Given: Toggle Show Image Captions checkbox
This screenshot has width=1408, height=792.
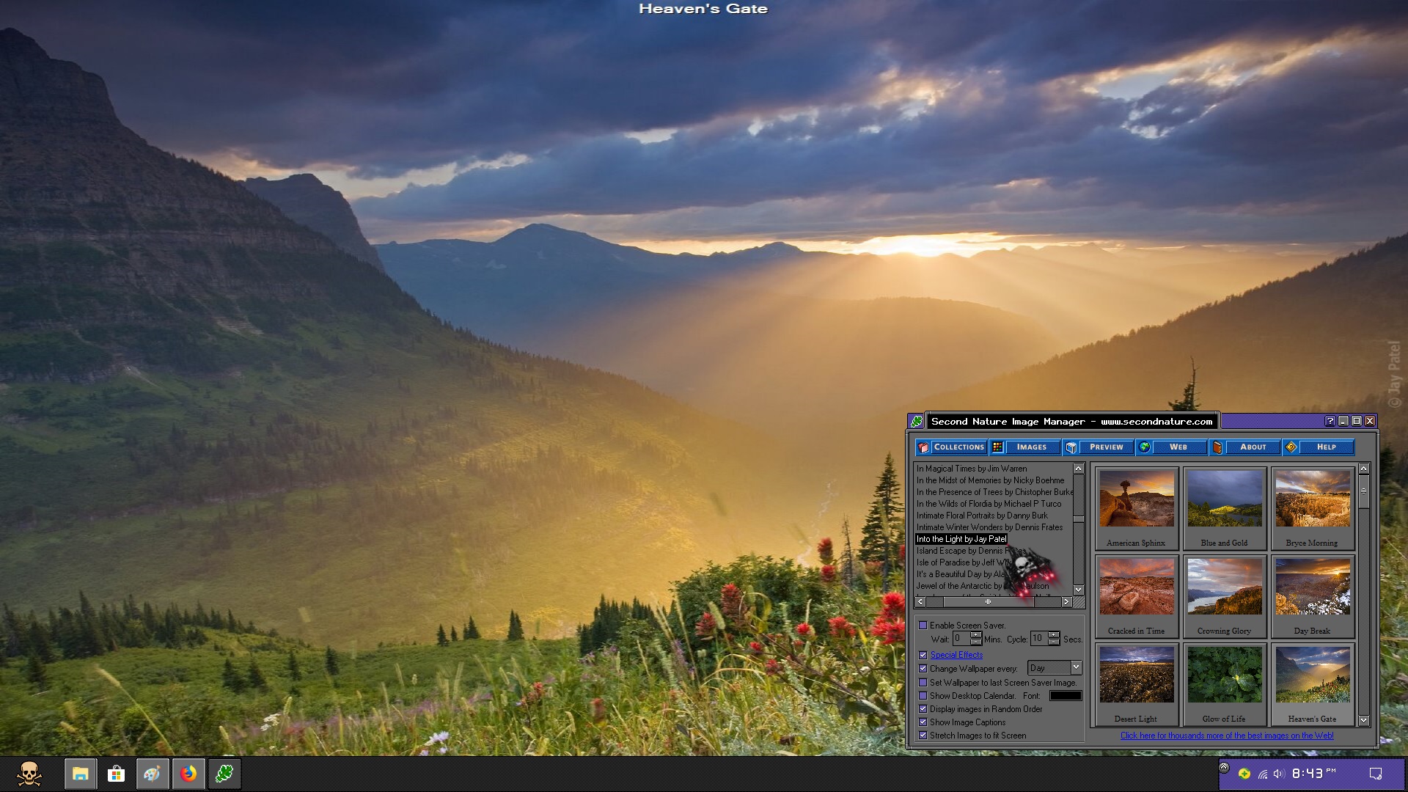Looking at the screenshot, I should click(x=923, y=722).
